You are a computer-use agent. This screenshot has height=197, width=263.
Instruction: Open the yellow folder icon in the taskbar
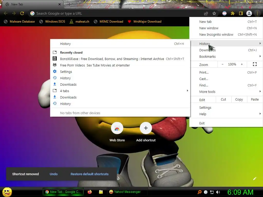point(101,192)
